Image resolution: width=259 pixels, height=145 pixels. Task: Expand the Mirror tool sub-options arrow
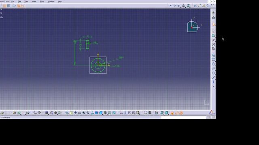click(185, 8)
